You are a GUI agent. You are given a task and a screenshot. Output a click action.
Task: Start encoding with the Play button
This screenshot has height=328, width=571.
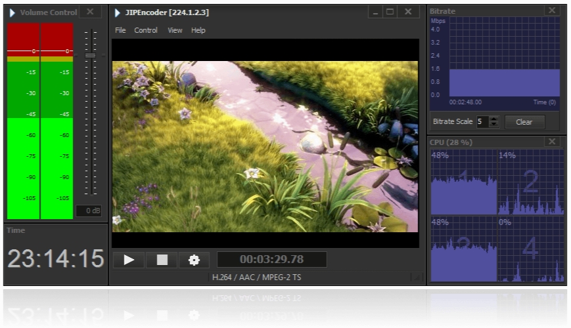[x=129, y=260]
